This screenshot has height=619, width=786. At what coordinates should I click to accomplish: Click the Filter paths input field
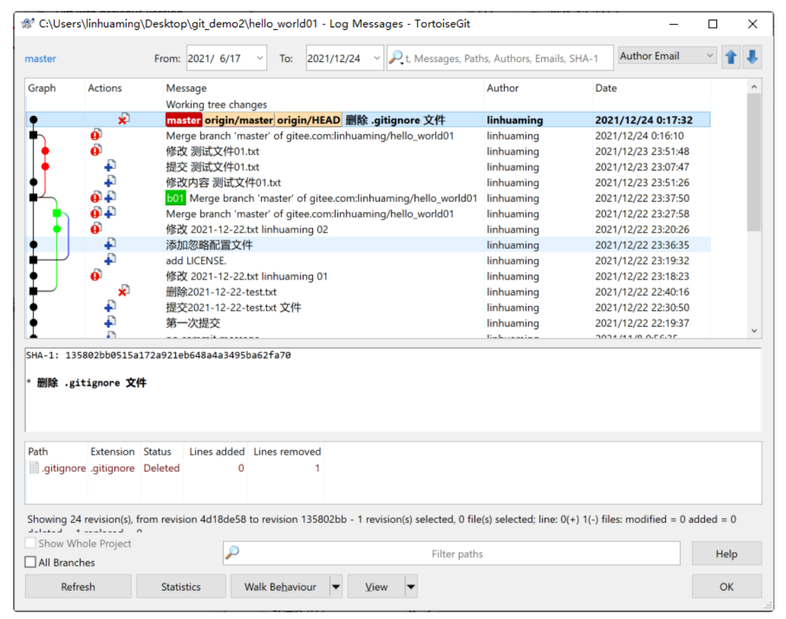tap(452, 553)
